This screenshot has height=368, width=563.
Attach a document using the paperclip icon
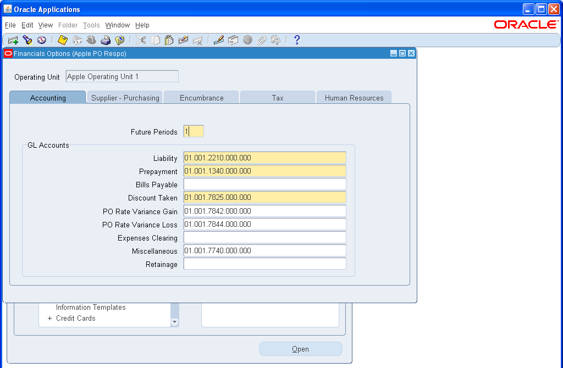pos(262,40)
